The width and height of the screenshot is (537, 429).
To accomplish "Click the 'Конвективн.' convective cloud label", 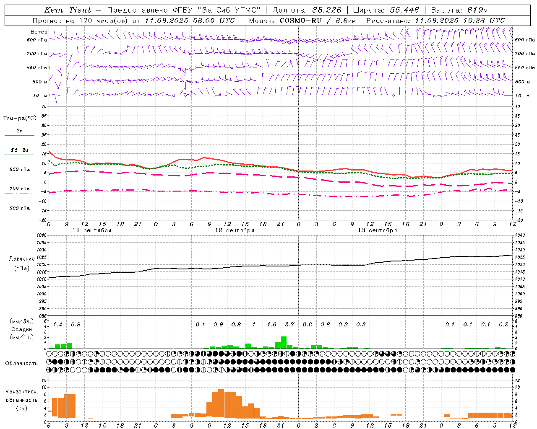I will (21, 392).
